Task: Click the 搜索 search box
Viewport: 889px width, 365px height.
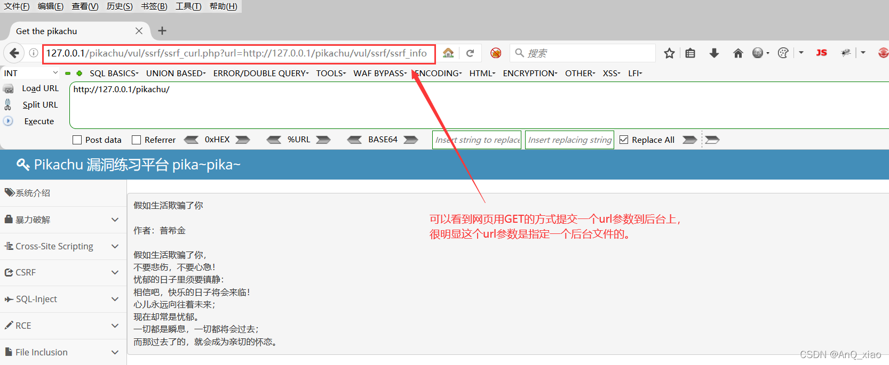Action: point(583,53)
